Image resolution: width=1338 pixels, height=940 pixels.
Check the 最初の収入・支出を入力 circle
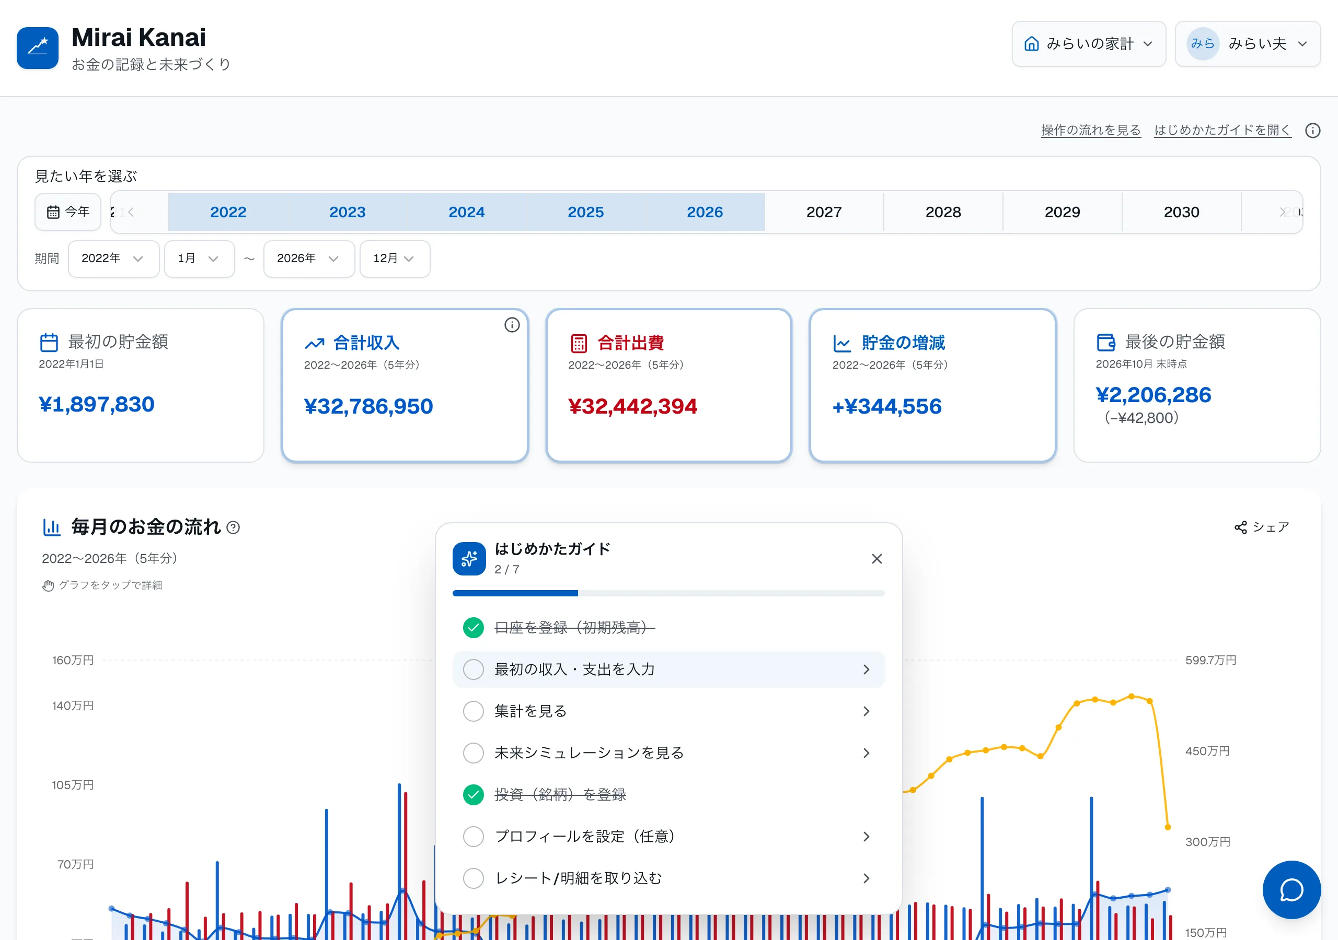473,670
